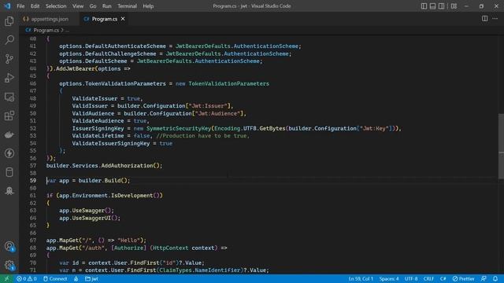Click "builder.Services.AddAuthorization();" code line
The height and width of the screenshot is (283, 504).
[x=104, y=166]
